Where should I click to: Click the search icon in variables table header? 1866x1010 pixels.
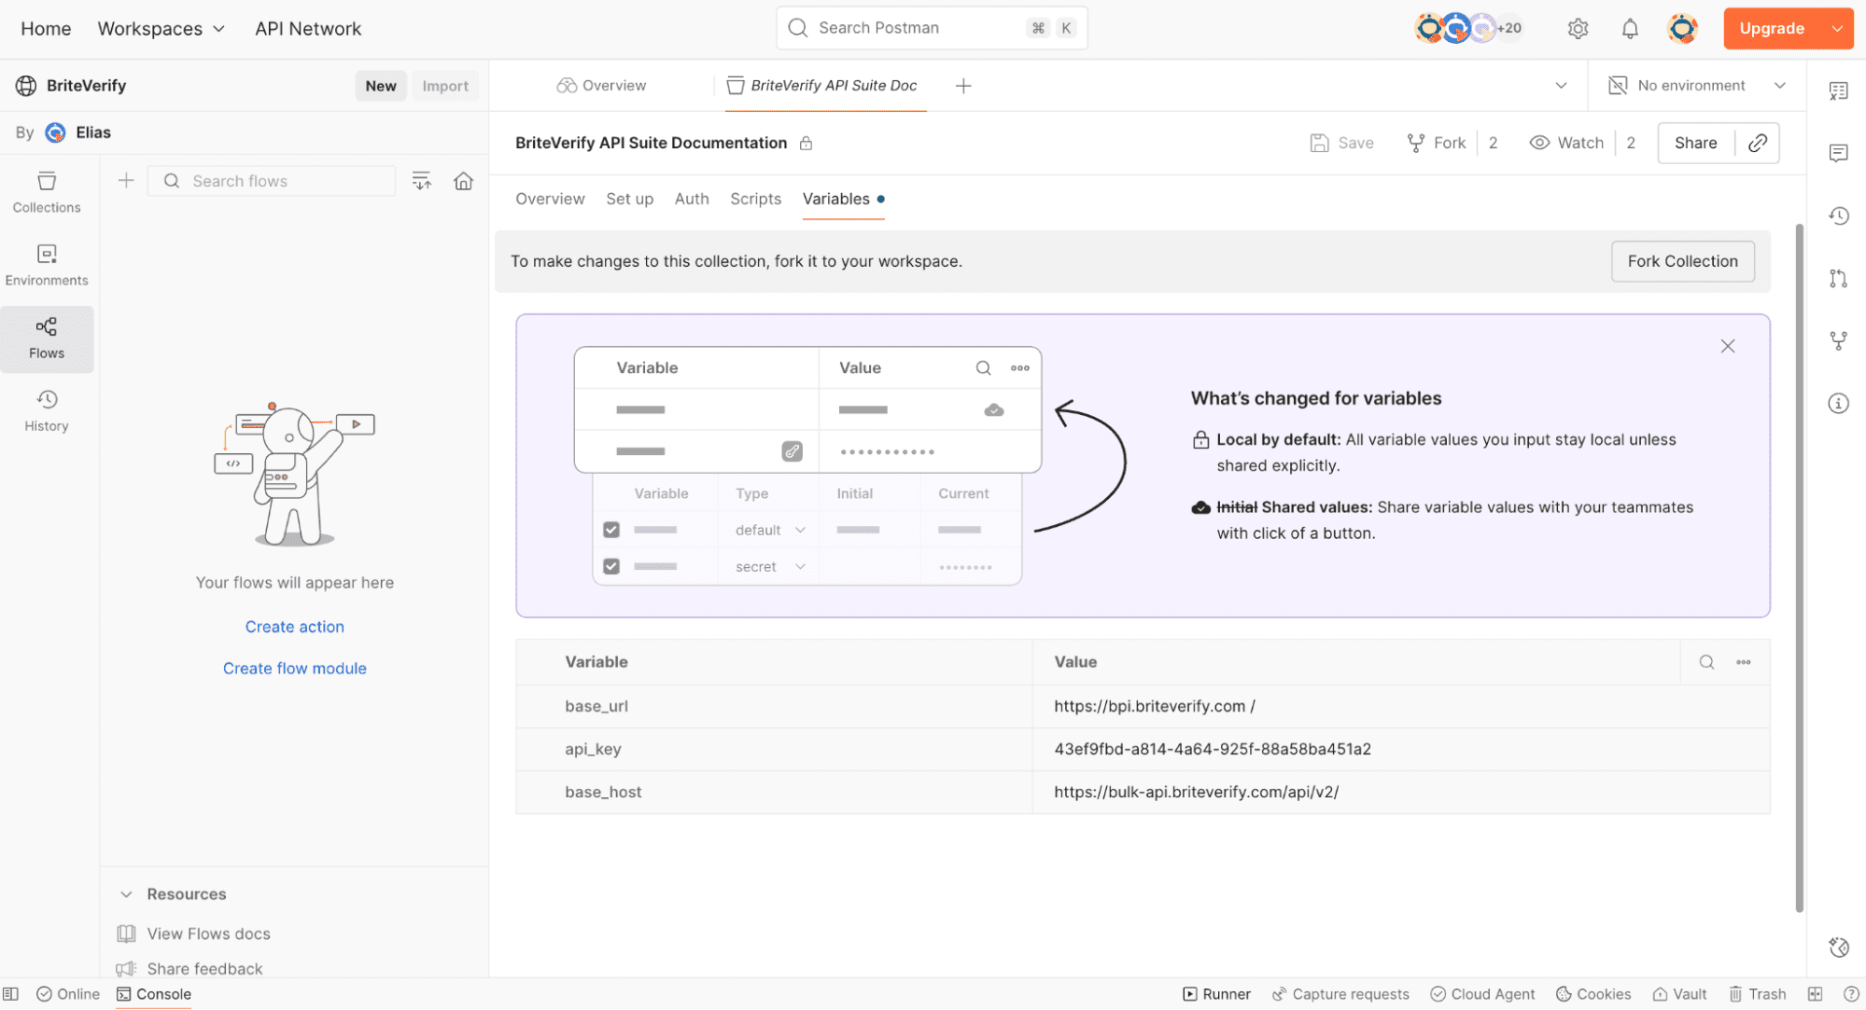pyautogui.click(x=1706, y=662)
